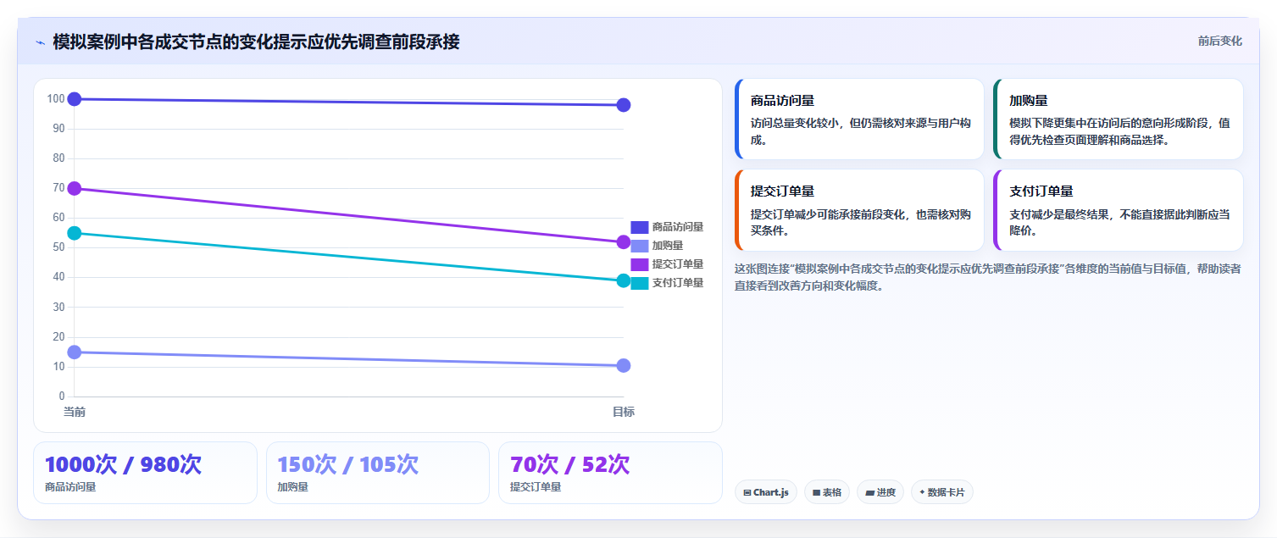The image size is (1277, 538).
Task: Open the 支付订单量 description card
Action: pyautogui.click(x=1119, y=210)
